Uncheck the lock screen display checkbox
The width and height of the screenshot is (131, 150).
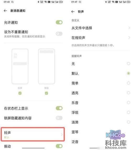pyautogui.click(x=20, y=93)
